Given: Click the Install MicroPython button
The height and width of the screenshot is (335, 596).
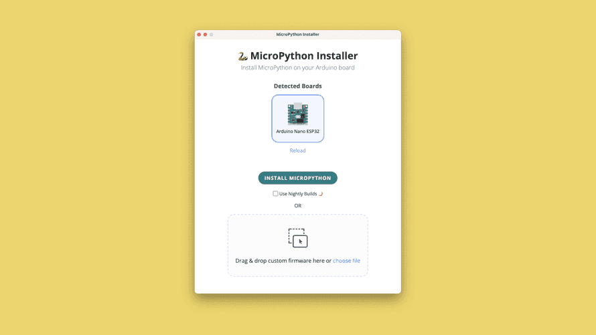Looking at the screenshot, I should pos(297,178).
